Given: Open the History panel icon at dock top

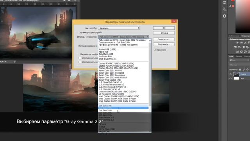Looking at the screenshot, I should tap(225, 2).
